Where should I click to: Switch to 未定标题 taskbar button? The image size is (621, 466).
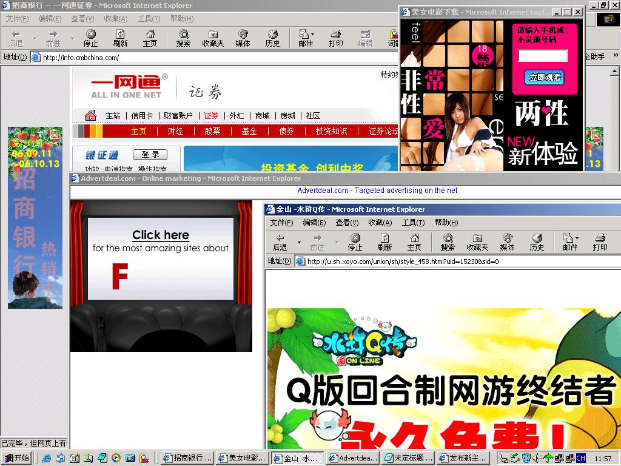408,458
